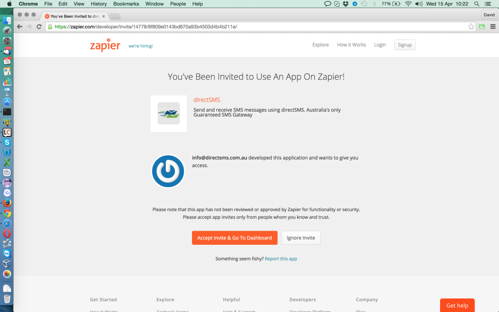Open Finder from the dock
The height and width of the screenshot is (312, 499).
pyautogui.click(x=7, y=20)
